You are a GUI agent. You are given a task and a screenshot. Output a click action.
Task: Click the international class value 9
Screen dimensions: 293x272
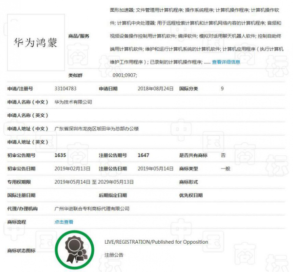[x=222, y=88]
